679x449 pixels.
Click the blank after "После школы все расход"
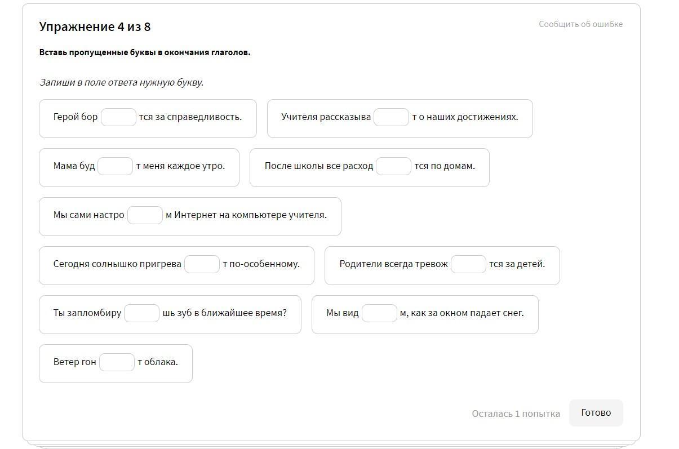point(393,166)
